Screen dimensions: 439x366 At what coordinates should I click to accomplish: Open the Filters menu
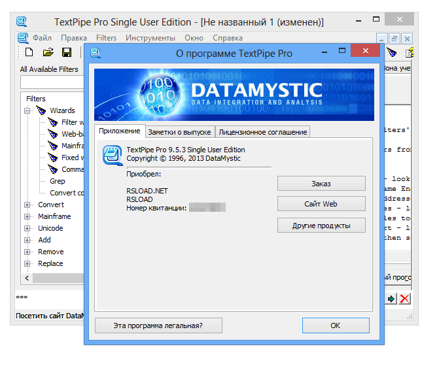106,38
